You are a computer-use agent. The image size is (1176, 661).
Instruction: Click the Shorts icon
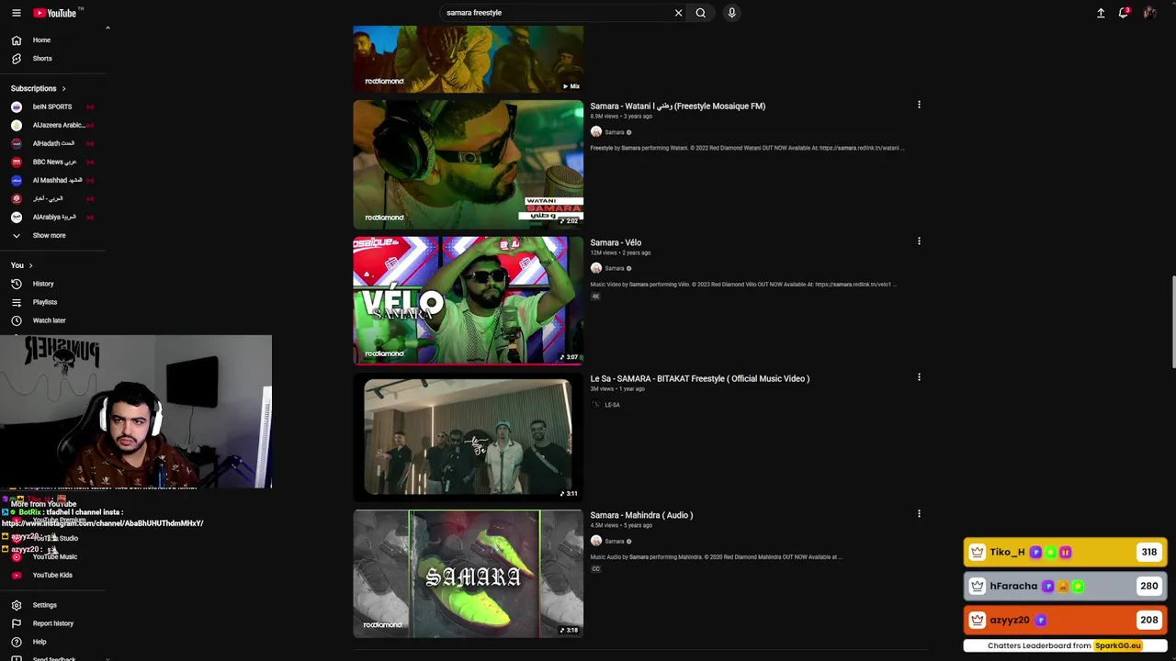[x=16, y=59]
